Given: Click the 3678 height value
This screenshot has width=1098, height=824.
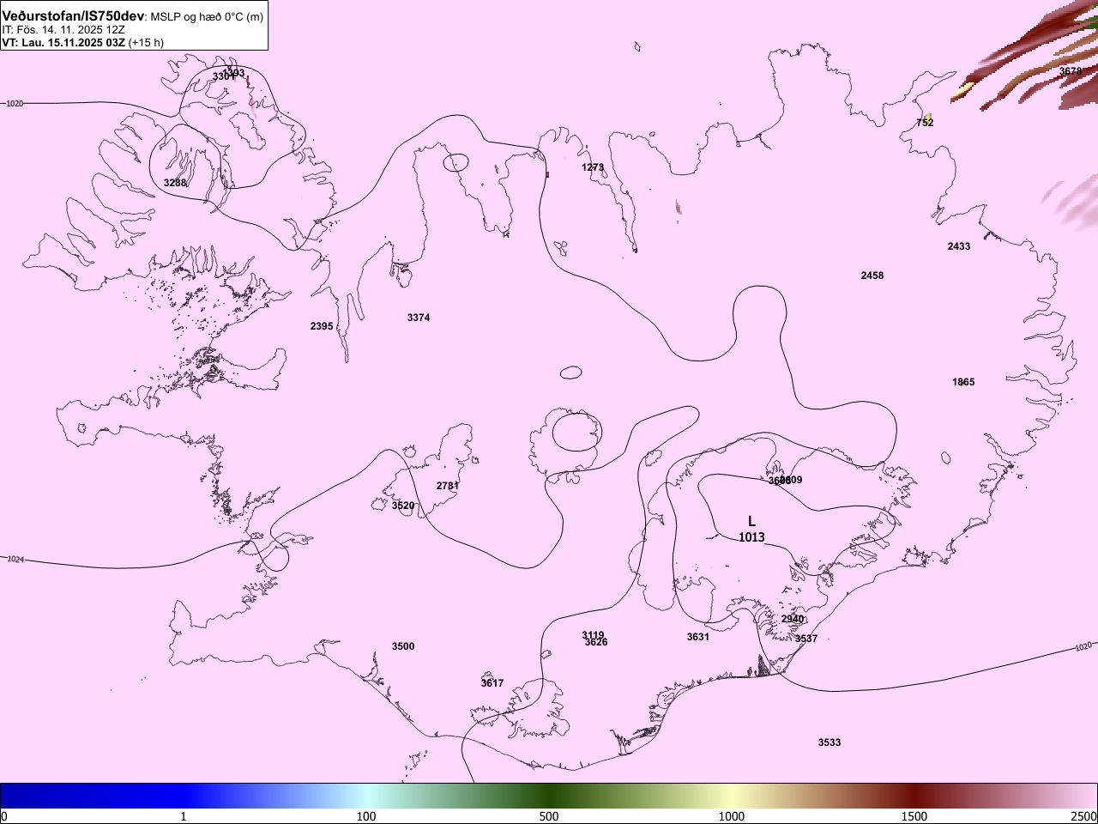Looking at the screenshot, I should 1071,71.
